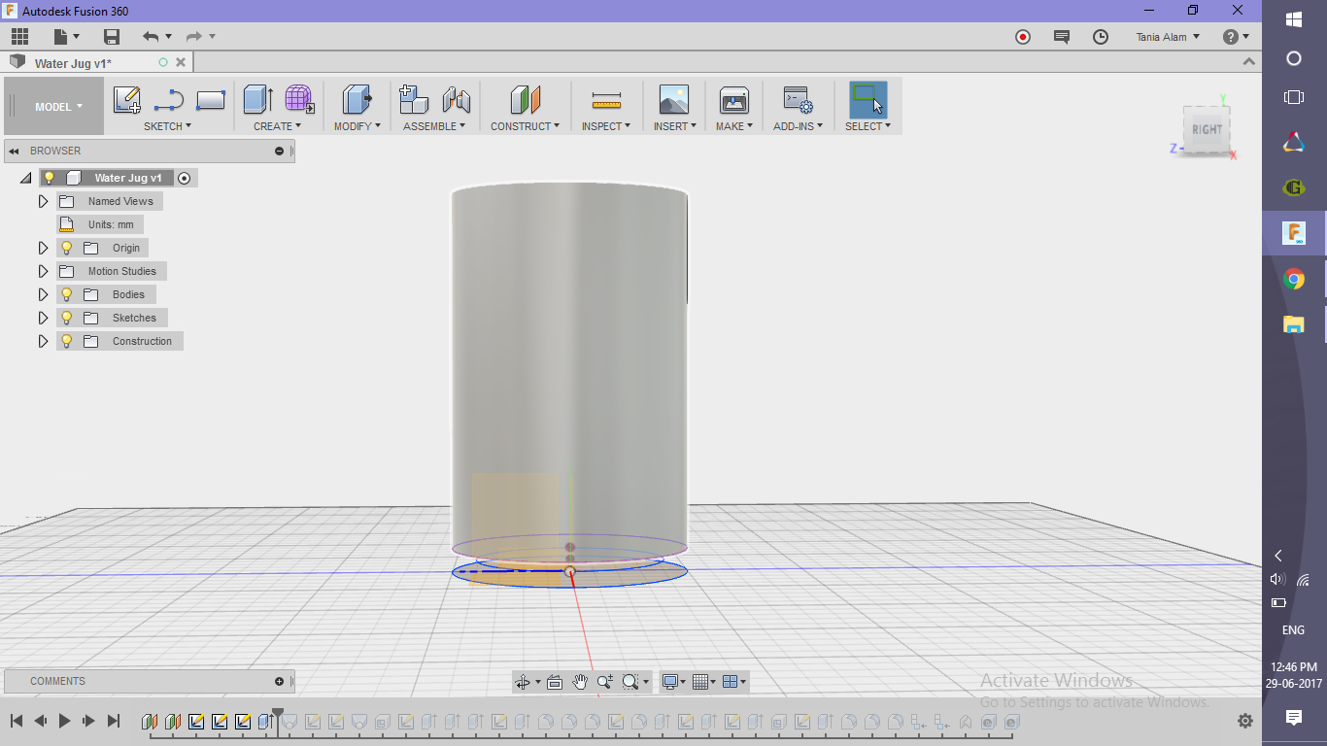Open the notifications speech-bubble icon in top bar

click(1062, 37)
